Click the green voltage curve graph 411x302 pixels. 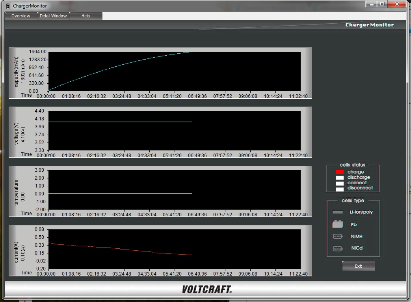(118, 122)
